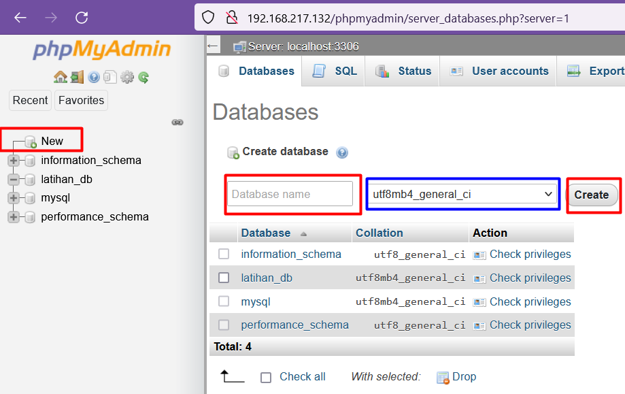This screenshot has width=625, height=394.
Task: Open the performance_schema link in table
Action: pos(294,325)
